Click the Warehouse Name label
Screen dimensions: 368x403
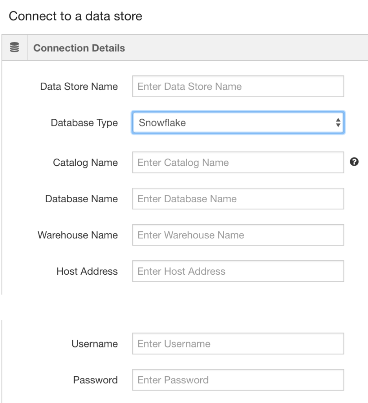(78, 235)
